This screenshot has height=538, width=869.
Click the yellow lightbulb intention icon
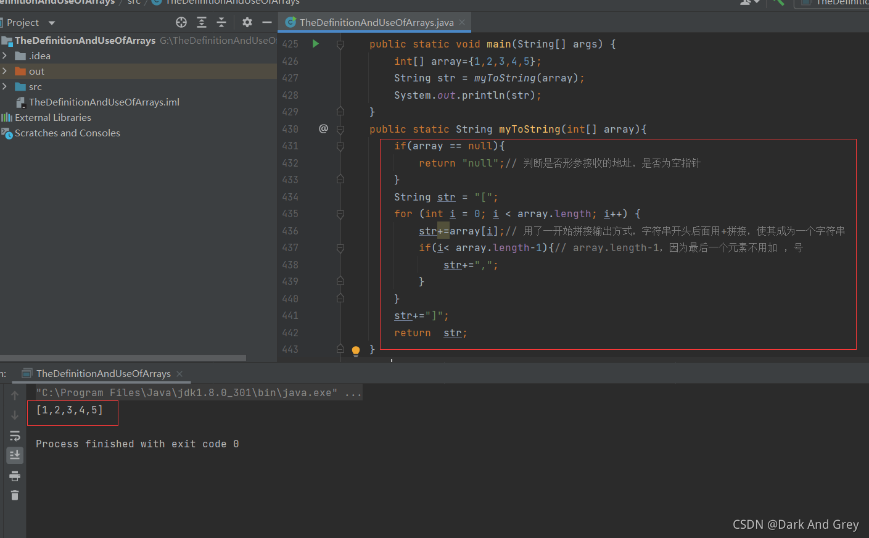point(356,351)
